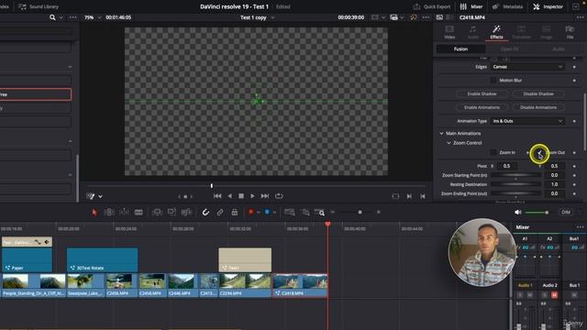Play the timeline forward
The width and height of the screenshot is (587, 330).
point(253,196)
